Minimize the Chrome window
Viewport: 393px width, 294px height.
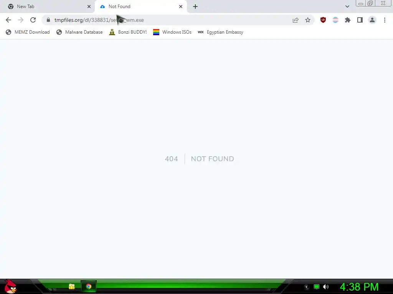coord(361,3)
